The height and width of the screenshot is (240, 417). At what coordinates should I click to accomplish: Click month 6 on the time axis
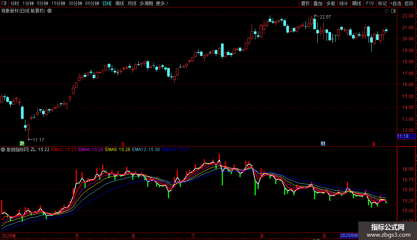(134, 236)
